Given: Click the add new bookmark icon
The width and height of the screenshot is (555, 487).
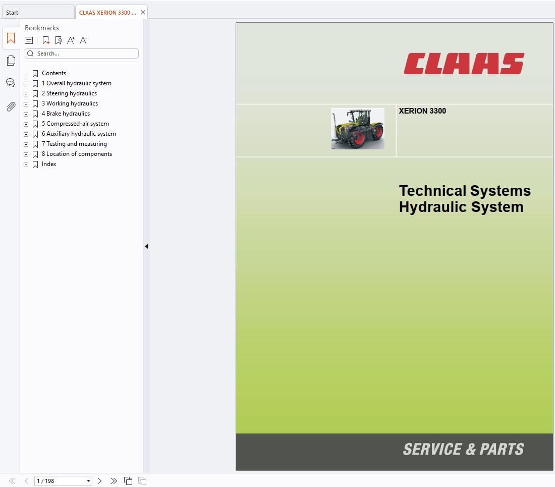Looking at the screenshot, I should tap(46, 40).
